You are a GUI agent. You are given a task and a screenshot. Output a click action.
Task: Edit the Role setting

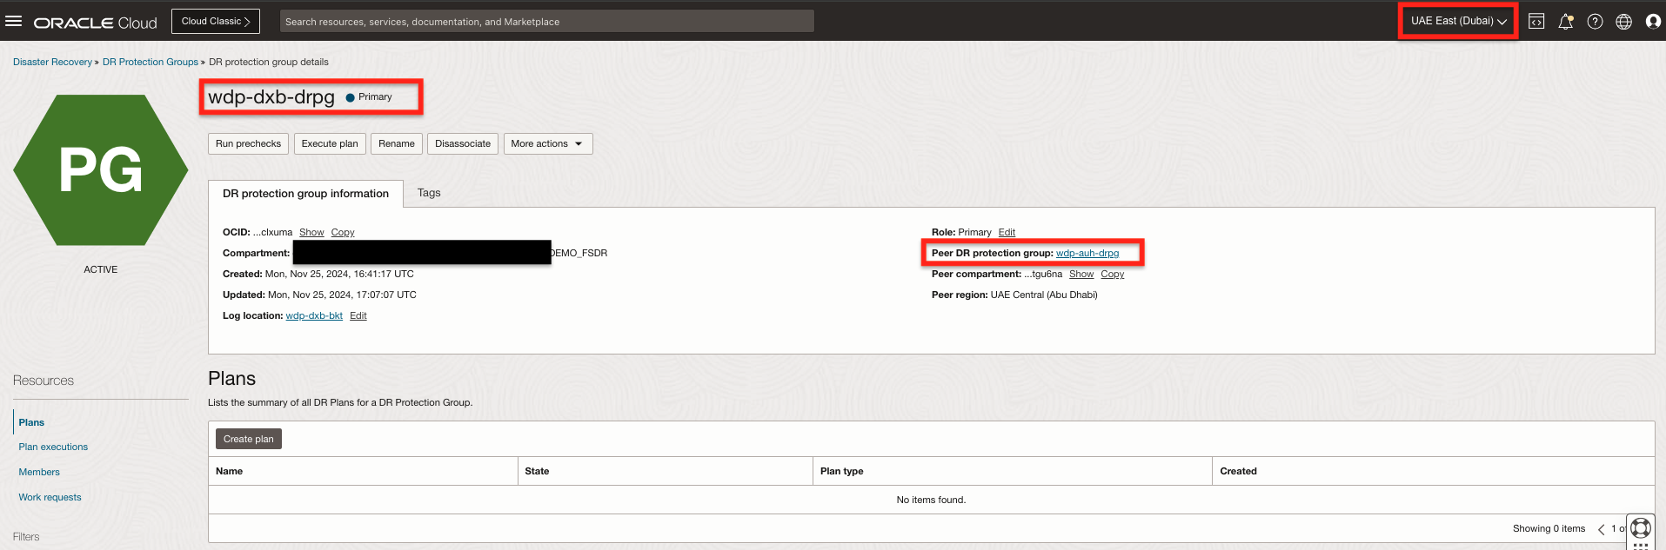click(x=1007, y=232)
